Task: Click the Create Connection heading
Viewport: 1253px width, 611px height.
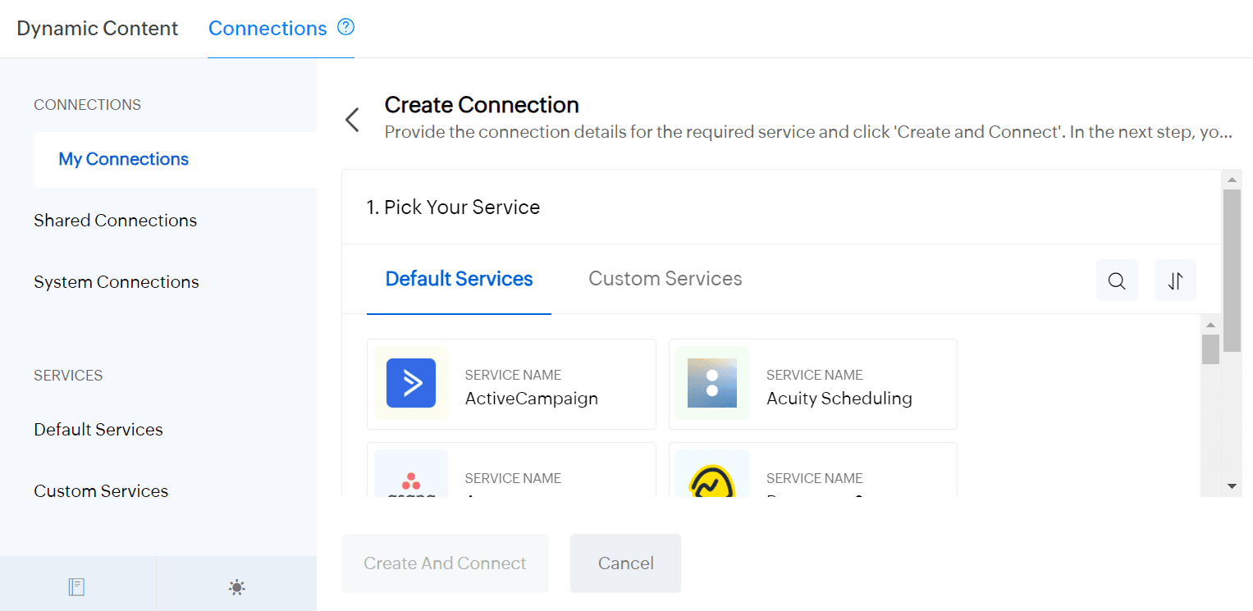Action: coord(482,105)
